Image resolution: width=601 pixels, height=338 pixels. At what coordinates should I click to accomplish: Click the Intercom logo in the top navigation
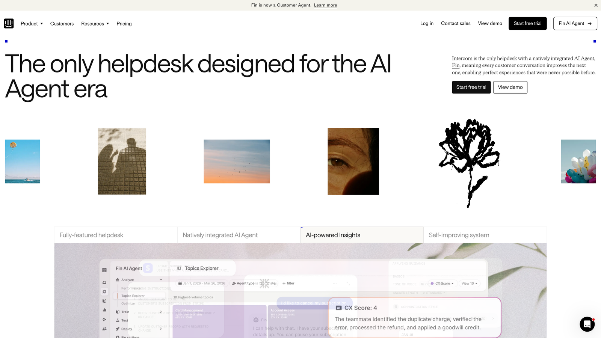click(x=9, y=23)
